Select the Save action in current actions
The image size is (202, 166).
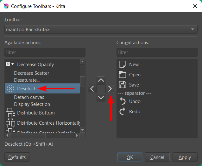click(134, 85)
